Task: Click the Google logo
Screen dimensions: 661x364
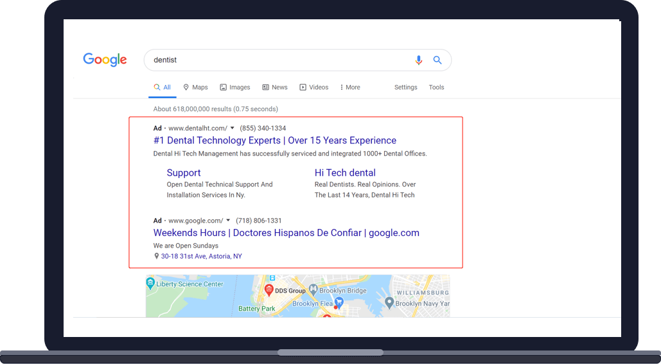Action: (105, 60)
